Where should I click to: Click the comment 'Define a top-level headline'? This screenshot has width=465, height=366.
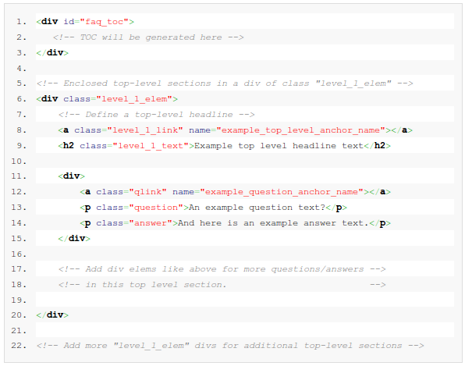156,115
